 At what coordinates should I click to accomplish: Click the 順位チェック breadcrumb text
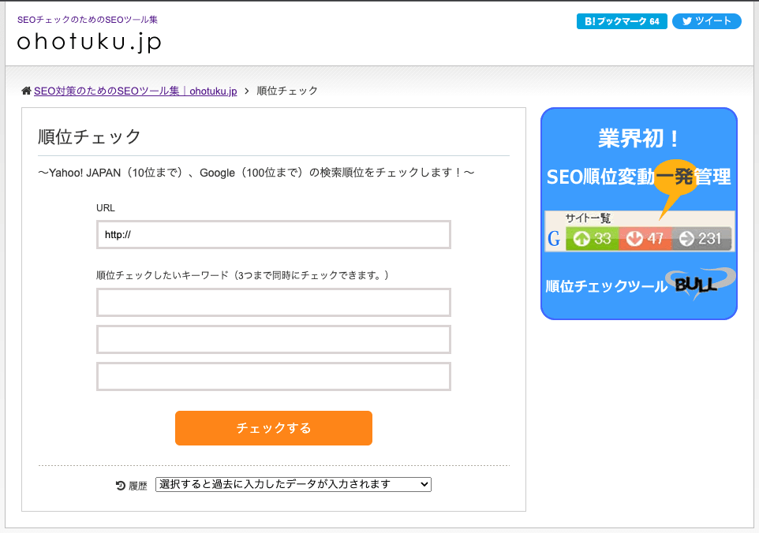coord(287,91)
